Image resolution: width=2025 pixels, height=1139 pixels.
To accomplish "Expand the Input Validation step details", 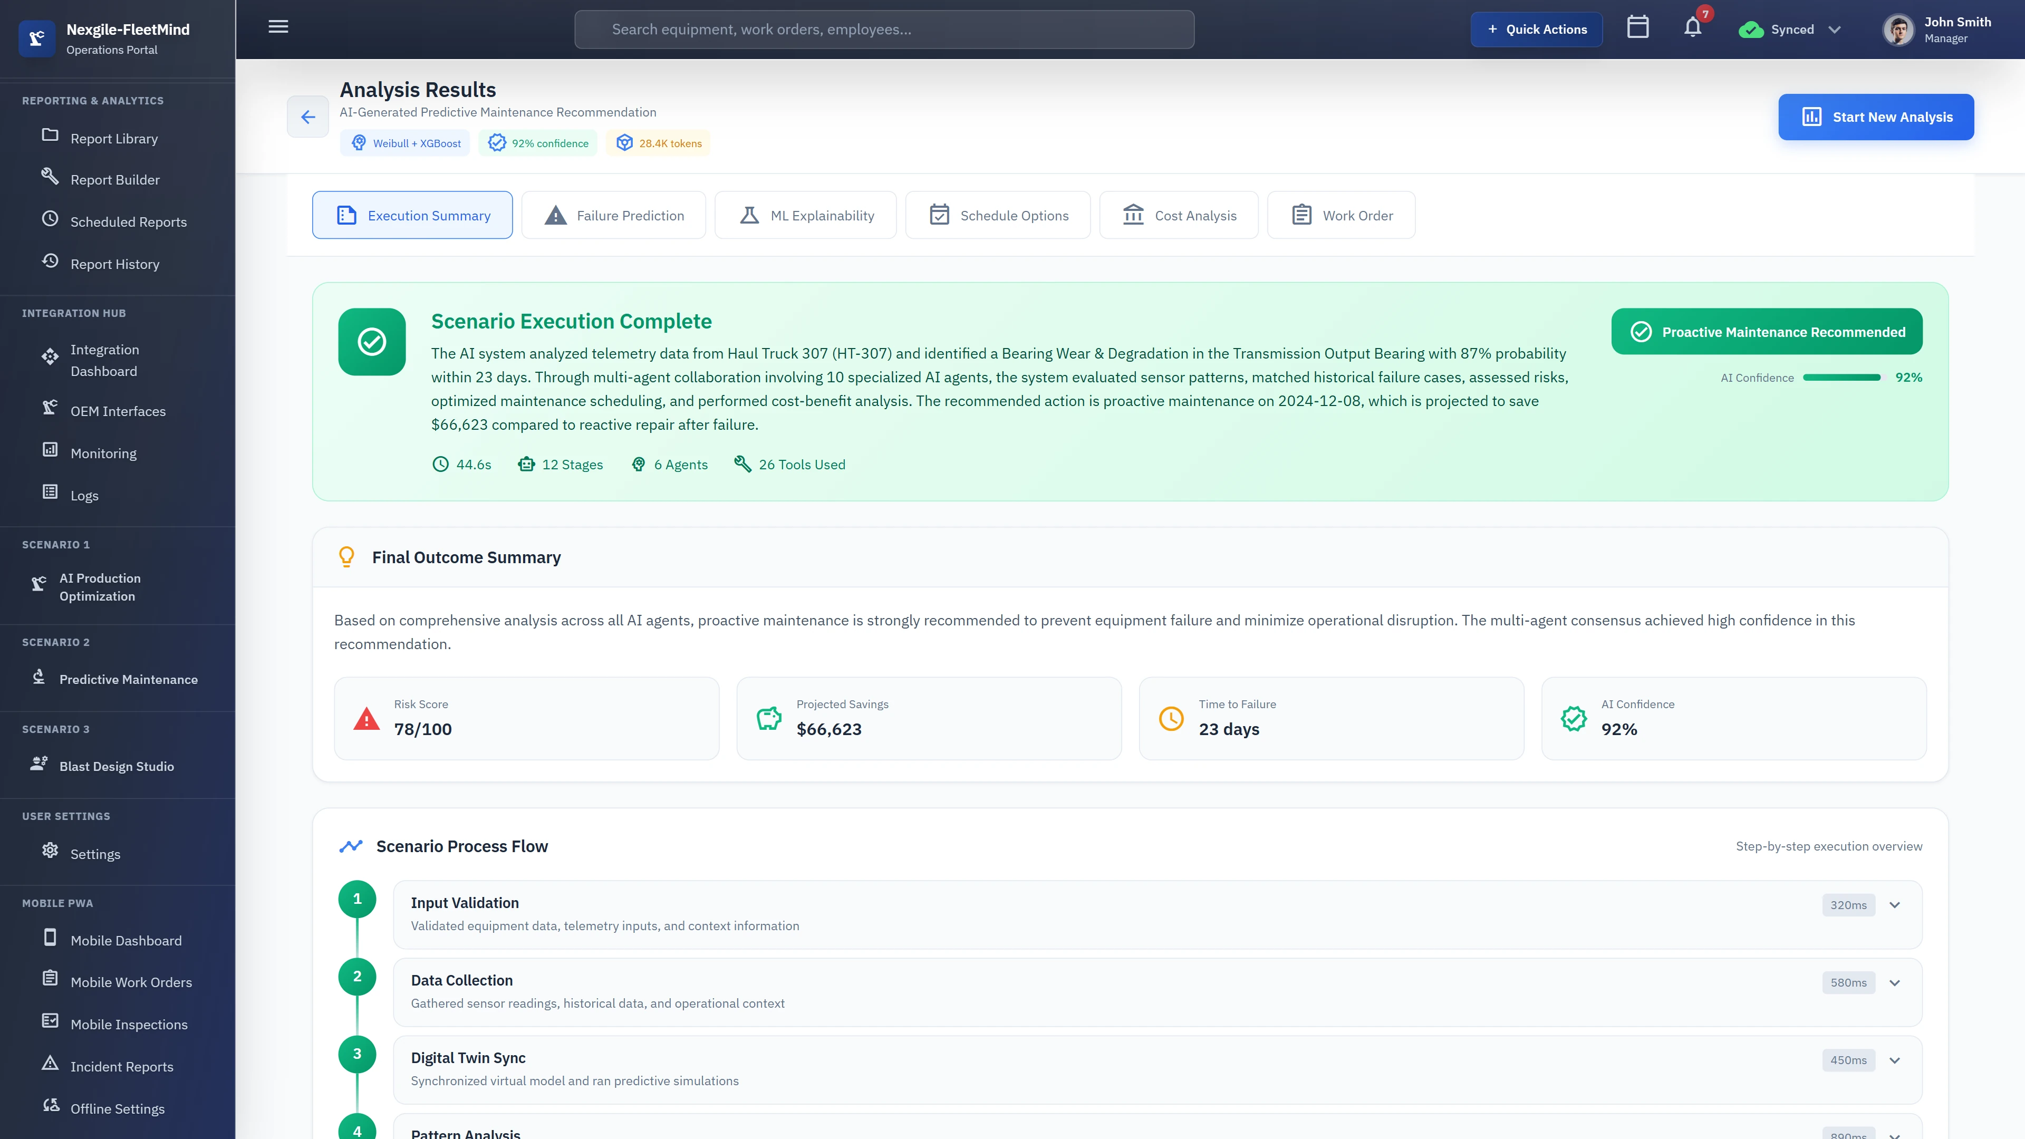I will click(x=1895, y=905).
